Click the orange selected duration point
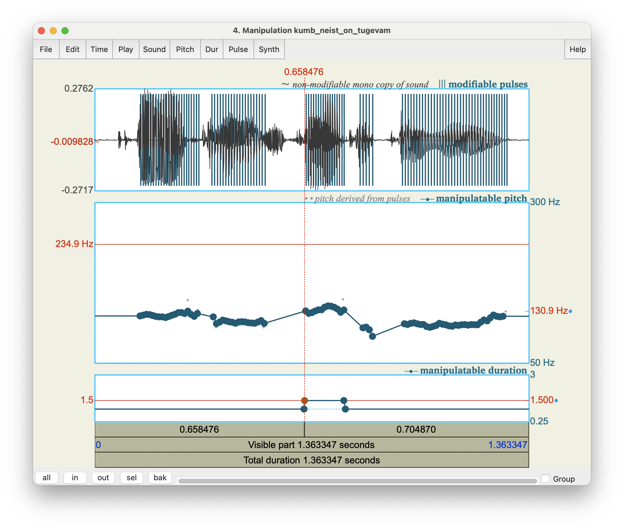Viewport: 624px width, 529px height. pyautogui.click(x=304, y=400)
